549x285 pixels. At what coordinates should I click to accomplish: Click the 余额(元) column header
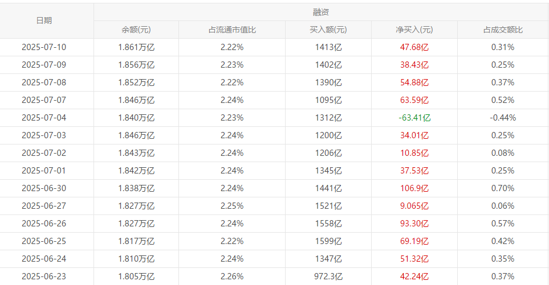click(136, 30)
